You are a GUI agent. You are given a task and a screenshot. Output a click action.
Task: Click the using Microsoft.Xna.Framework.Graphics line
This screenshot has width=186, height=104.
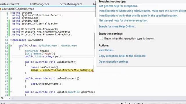click(x=42, y=34)
